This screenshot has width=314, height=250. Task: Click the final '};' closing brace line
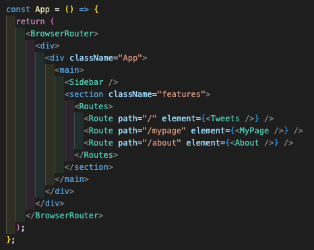coord(11,240)
